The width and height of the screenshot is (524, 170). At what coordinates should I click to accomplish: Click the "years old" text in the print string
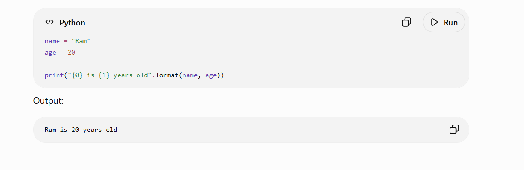pos(131,75)
